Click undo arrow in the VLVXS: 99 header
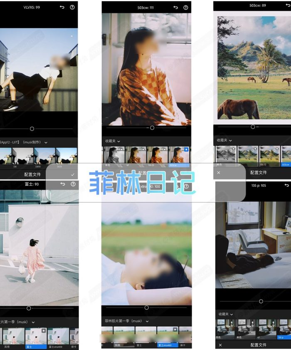The height and width of the screenshot is (350, 291). [x=62, y=7]
